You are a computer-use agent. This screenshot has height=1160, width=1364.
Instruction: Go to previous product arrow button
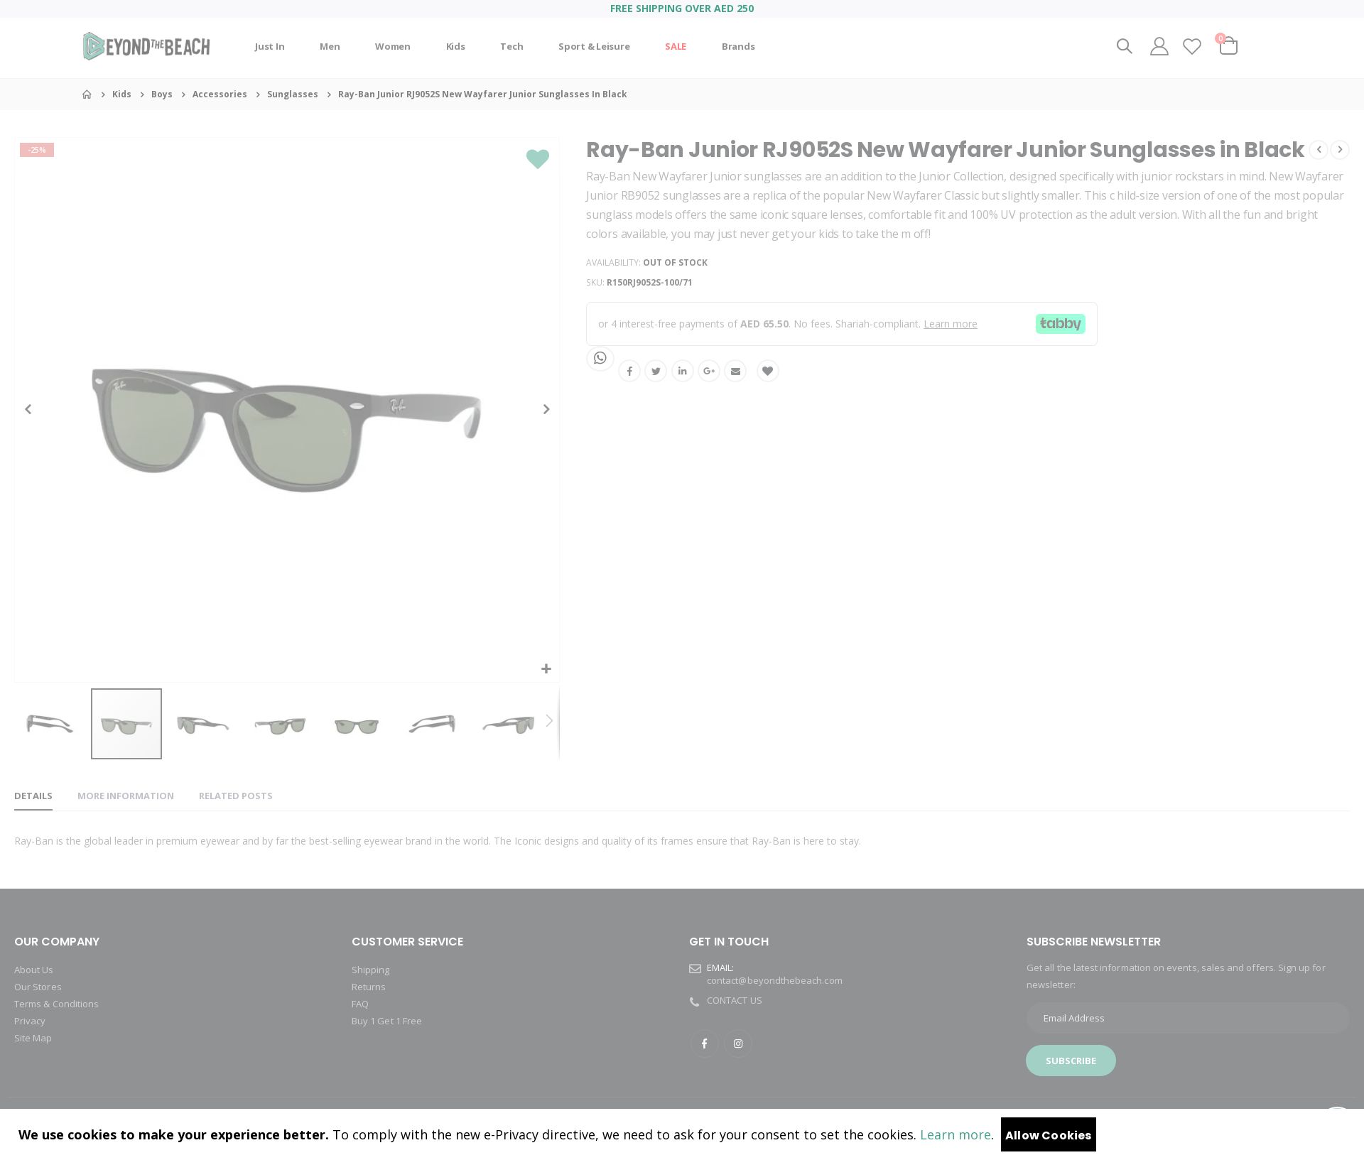[1319, 149]
